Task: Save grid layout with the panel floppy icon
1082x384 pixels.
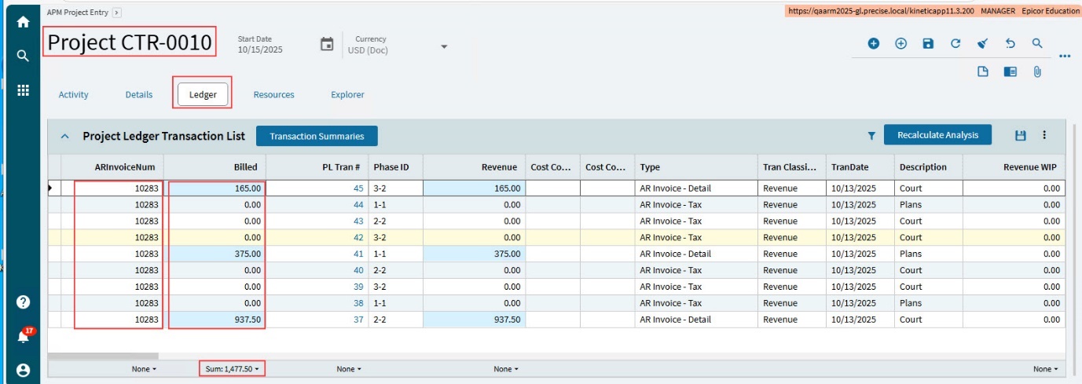Action: pos(1021,135)
